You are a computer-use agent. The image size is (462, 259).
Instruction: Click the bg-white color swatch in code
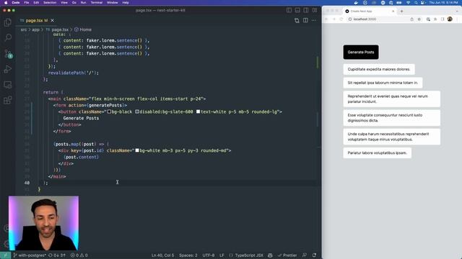pyautogui.click(x=137, y=150)
